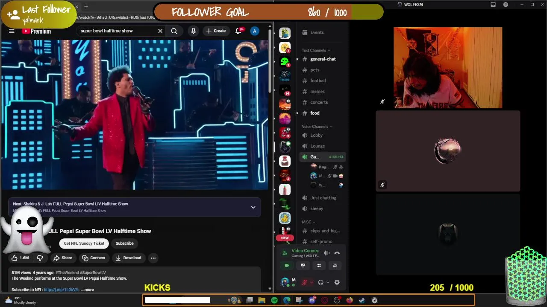Click the #TheWeeknd hashtag link
The height and width of the screenshot is (307, 547).
coord(66,272)
